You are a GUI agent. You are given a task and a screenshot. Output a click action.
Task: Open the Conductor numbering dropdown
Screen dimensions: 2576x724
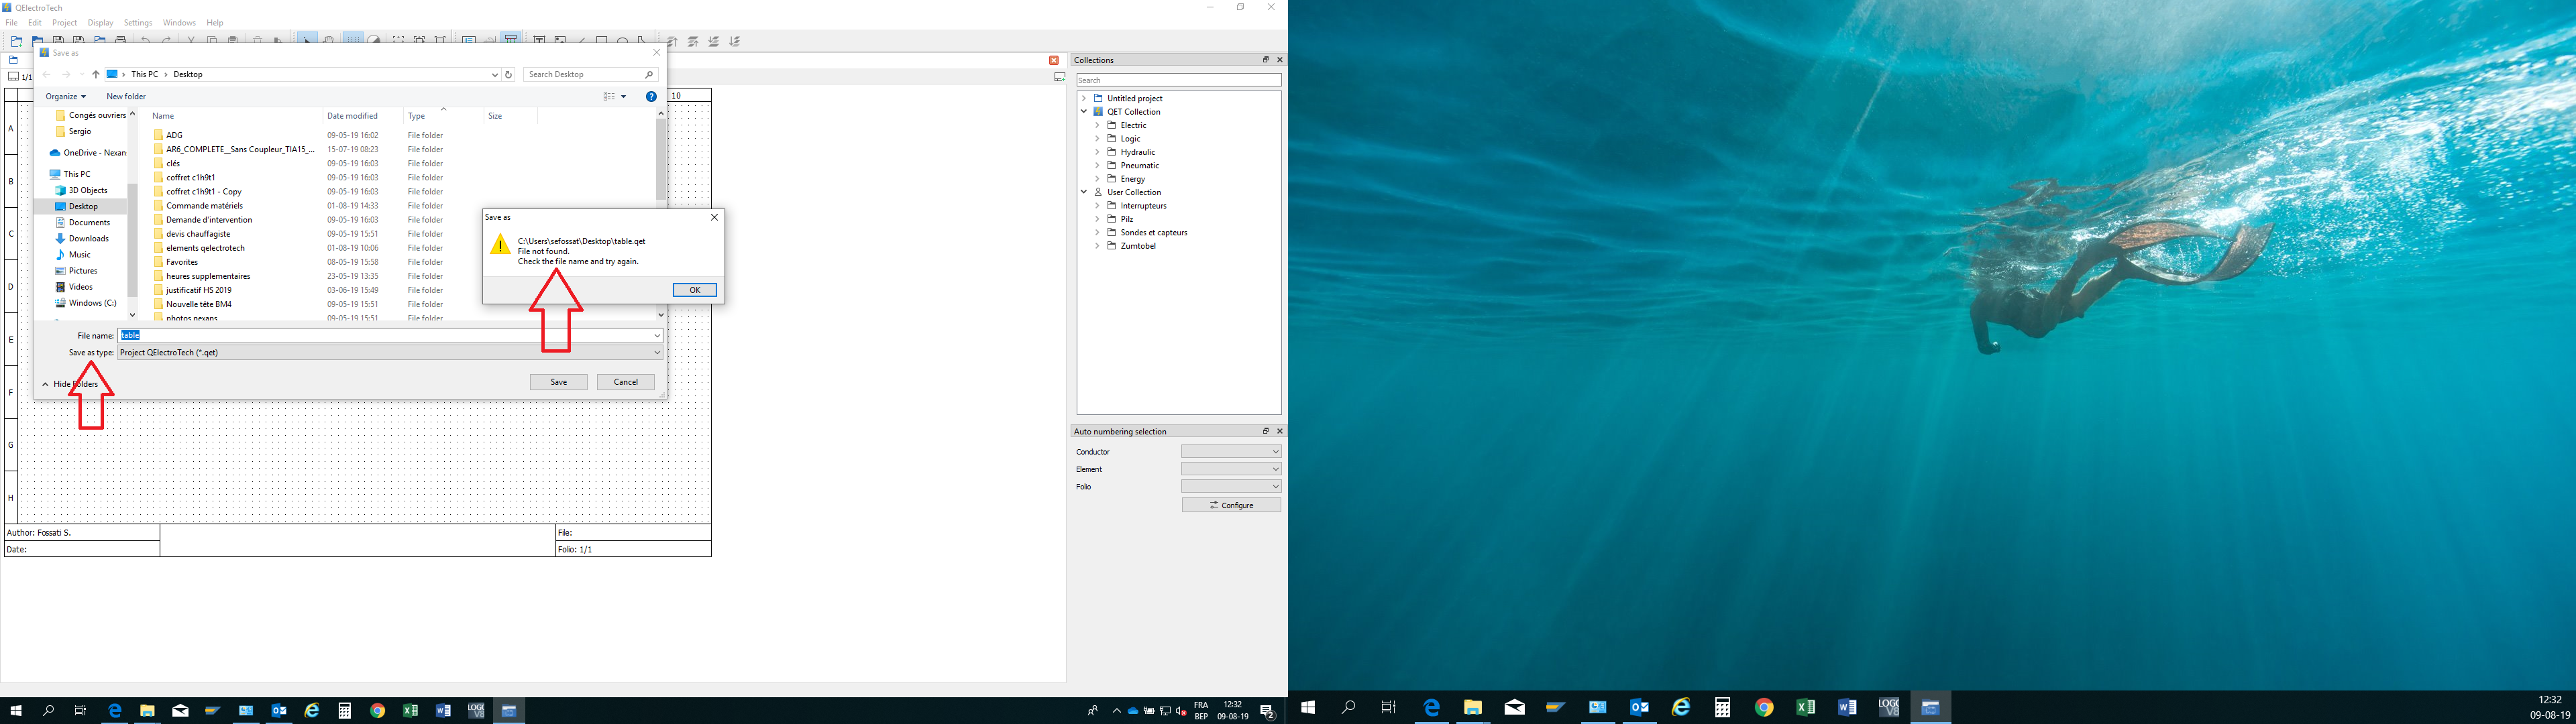point(1231,452)
